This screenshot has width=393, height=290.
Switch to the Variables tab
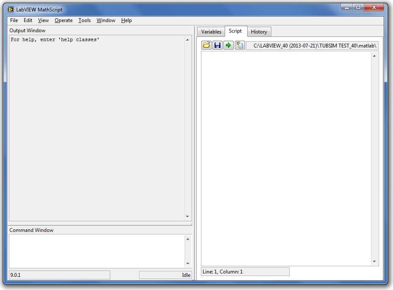point(211,32)
